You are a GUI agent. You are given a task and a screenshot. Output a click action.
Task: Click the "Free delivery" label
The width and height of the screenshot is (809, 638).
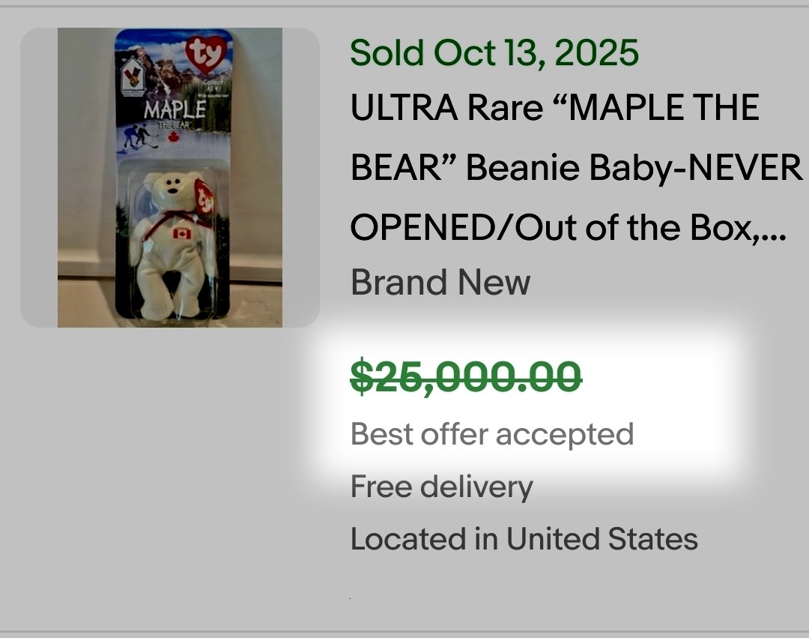click(x=442, y=487)
